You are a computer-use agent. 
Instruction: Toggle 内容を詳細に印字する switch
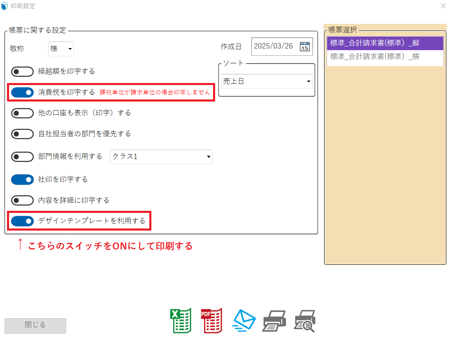point(22,200)
